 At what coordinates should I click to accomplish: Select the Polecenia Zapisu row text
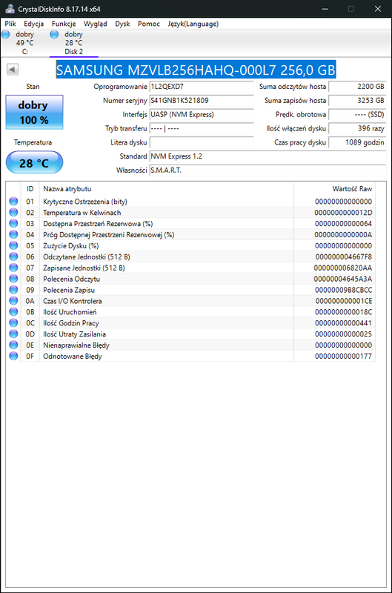(69, 290)
